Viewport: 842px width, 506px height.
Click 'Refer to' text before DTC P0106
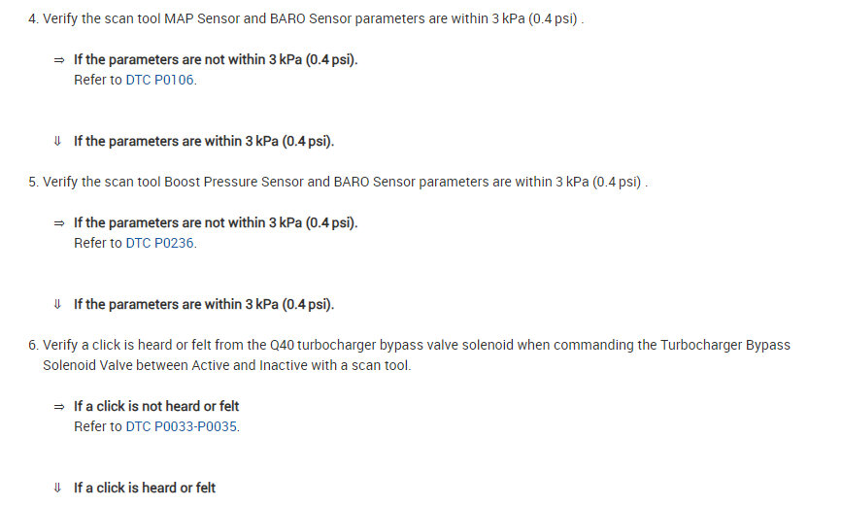tap(98, 80)
